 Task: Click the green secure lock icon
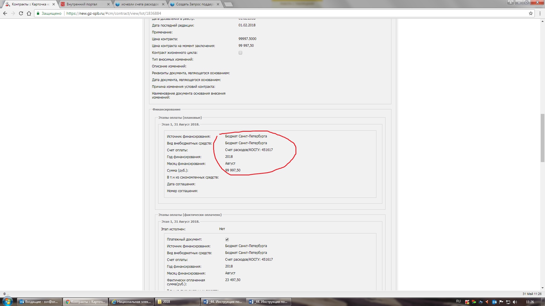click(x=38, y=13)
